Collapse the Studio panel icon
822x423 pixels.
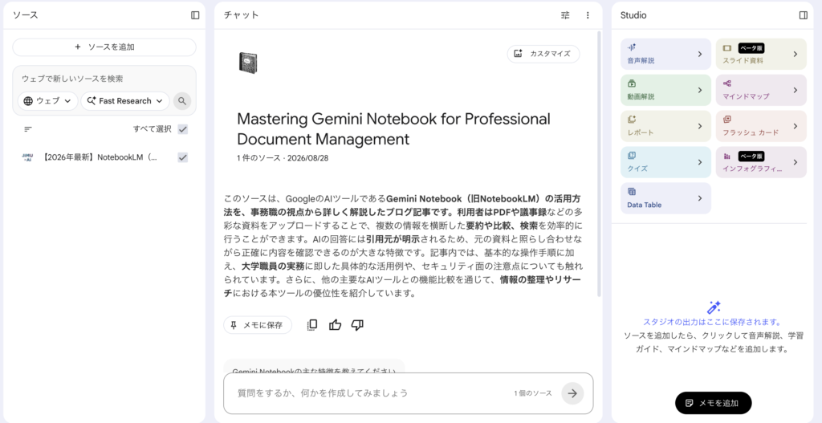(x=803, y=15)
